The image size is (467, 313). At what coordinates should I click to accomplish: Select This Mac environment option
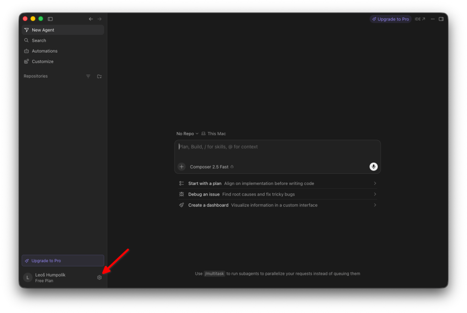[x=214, y=134]
